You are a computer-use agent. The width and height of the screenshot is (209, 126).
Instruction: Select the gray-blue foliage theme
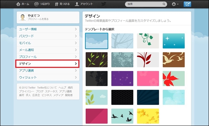(x=122, y=60)
